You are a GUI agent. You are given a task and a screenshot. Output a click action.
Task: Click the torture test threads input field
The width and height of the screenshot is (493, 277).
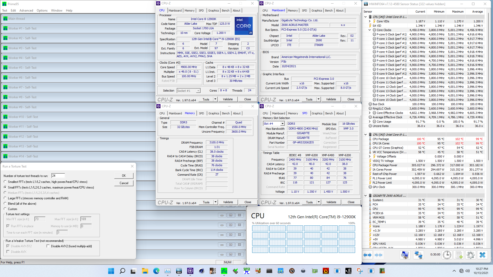(58, 175)
